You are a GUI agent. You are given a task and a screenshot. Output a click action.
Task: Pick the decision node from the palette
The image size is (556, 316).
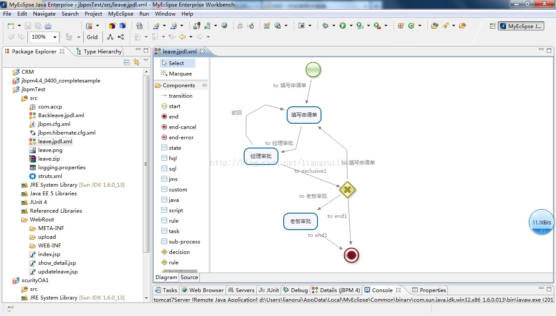(179, 252)
